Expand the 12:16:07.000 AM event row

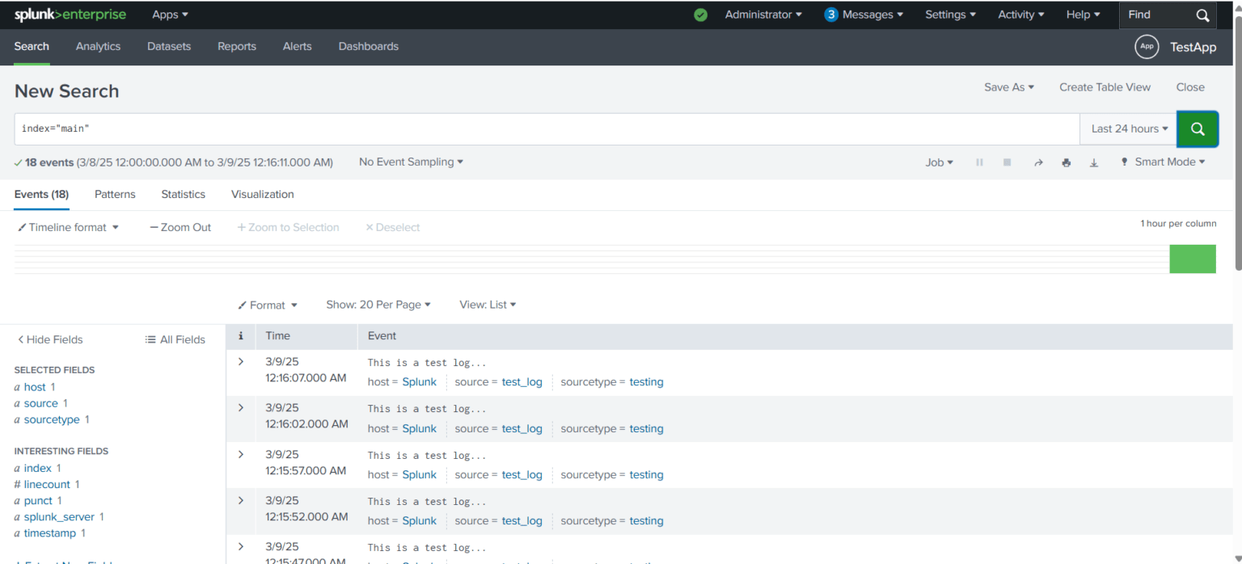[240, 362]
